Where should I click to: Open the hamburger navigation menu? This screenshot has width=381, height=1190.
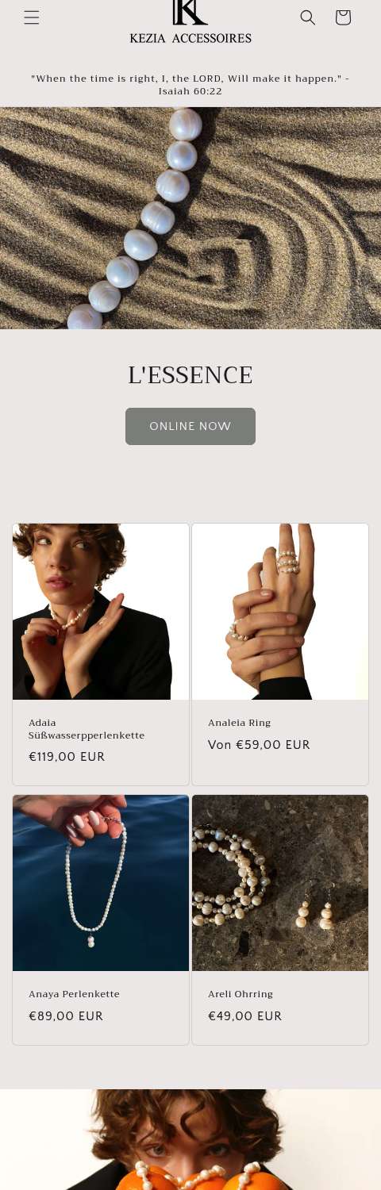pyautogui.click(x=32, y=17)
